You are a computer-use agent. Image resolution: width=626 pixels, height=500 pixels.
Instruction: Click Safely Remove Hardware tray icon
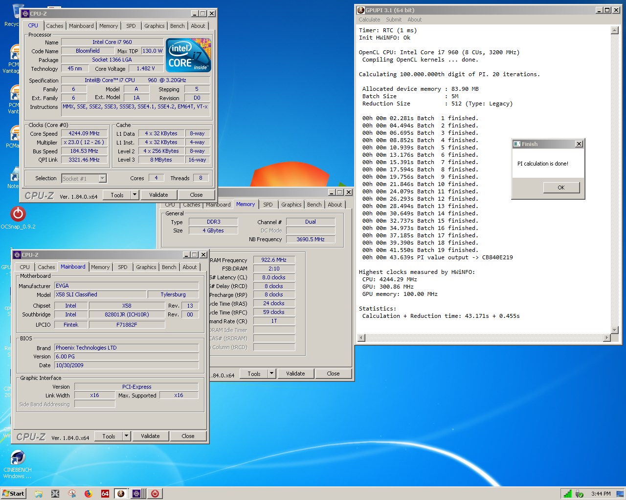[580, 494]
